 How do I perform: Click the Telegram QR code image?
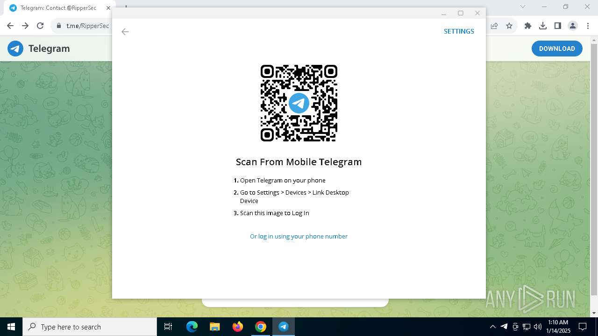[x=299, y=103]
